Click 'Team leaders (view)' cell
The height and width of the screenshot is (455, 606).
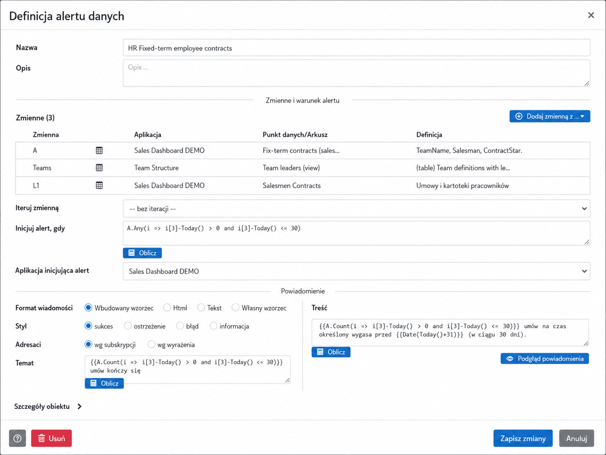(x=291, y=168)
